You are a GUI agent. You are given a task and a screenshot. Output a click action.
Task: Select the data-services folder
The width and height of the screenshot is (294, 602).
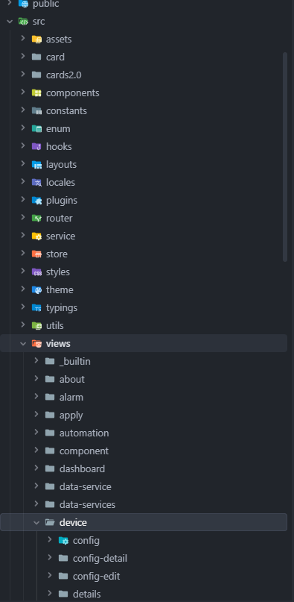coord(144,504)
